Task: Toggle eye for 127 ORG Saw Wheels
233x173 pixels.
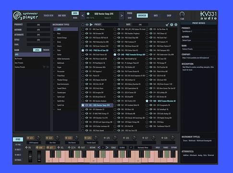Action: point(87,29)
